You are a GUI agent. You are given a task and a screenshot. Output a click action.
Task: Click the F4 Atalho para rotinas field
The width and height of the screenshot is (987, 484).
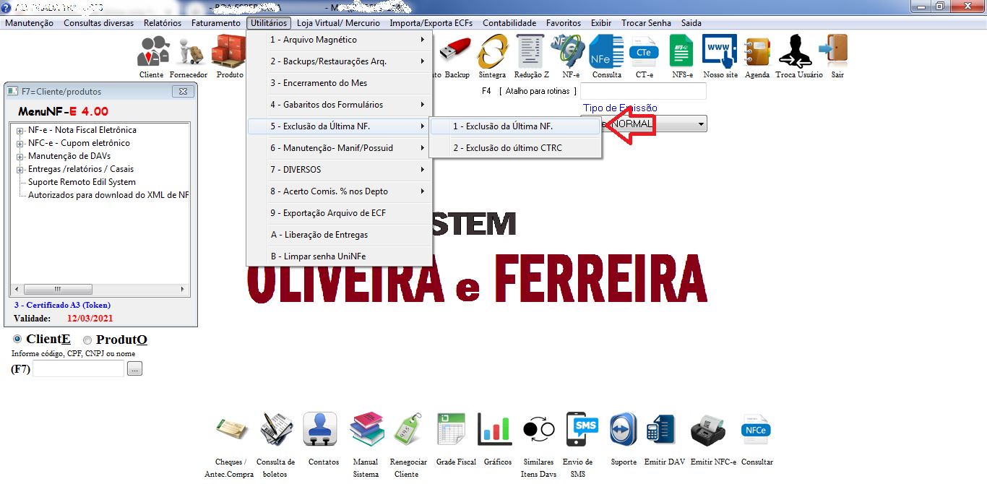(643, 91)
